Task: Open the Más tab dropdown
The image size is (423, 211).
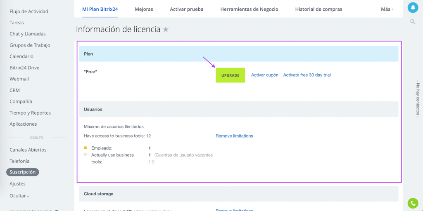Action: click(387, 9)
